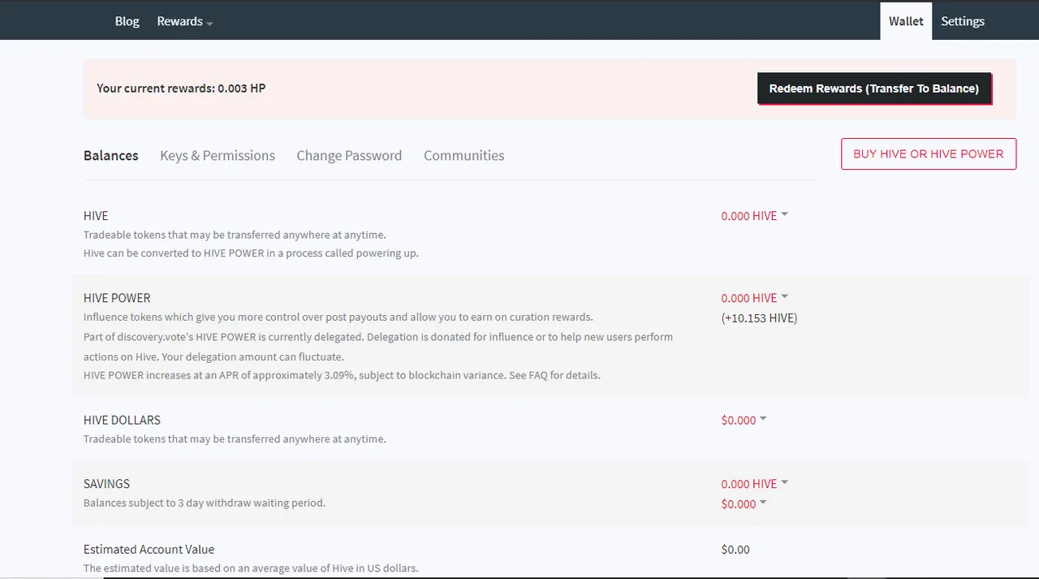Viewport: 1039px width, 579px height.
Task: Expand the Rewards dropdown menu
Action: point(185,21)
